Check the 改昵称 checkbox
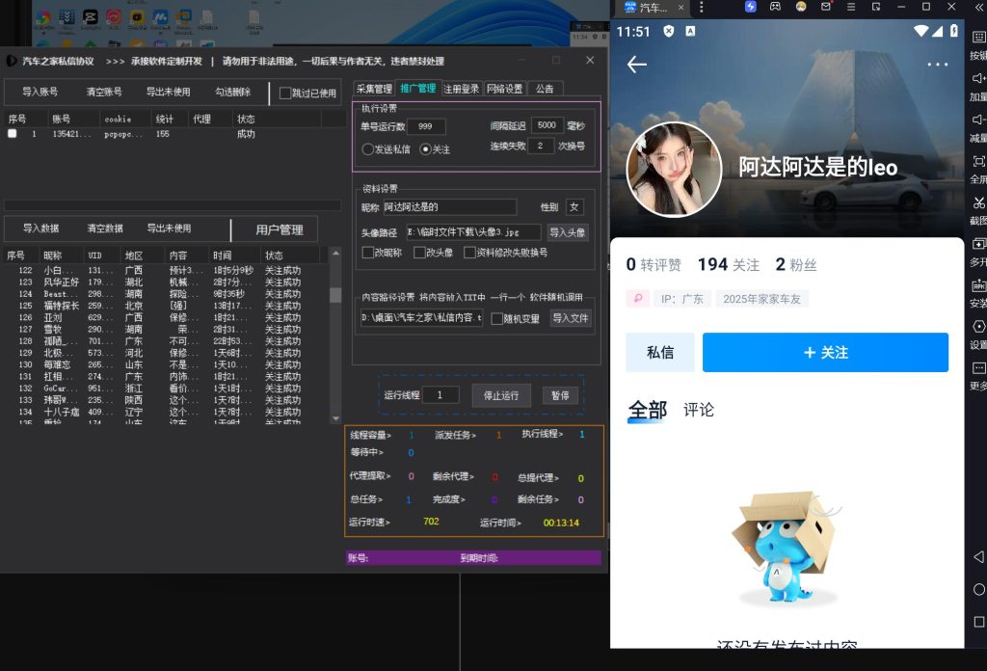The width and height of the screenshot is (987, 671). point(368,253)
